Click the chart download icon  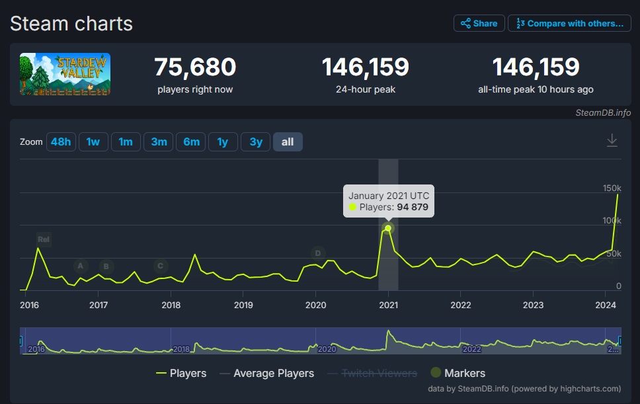tap(612, 140)
